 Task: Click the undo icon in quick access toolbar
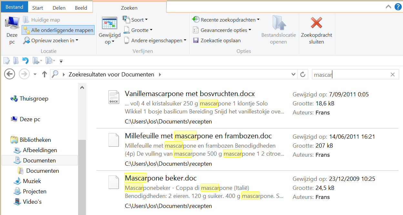coord(25,61)
